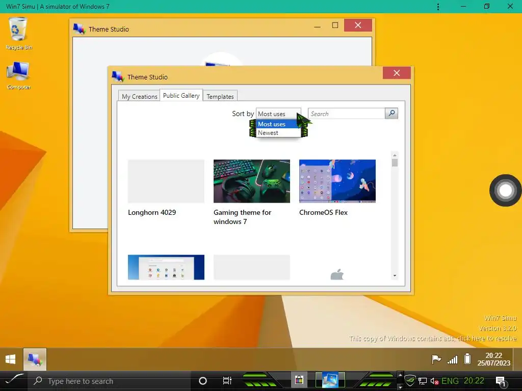Open Task View on the host taskbar
522x391 pixels.
(227, 381)
